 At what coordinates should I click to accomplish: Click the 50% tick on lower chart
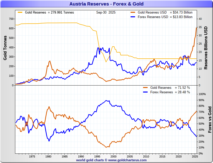pos(201,124)
